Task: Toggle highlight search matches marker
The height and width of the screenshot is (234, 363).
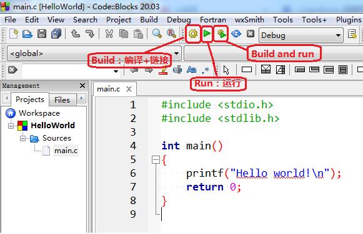Action: click(x=163, y=70)
